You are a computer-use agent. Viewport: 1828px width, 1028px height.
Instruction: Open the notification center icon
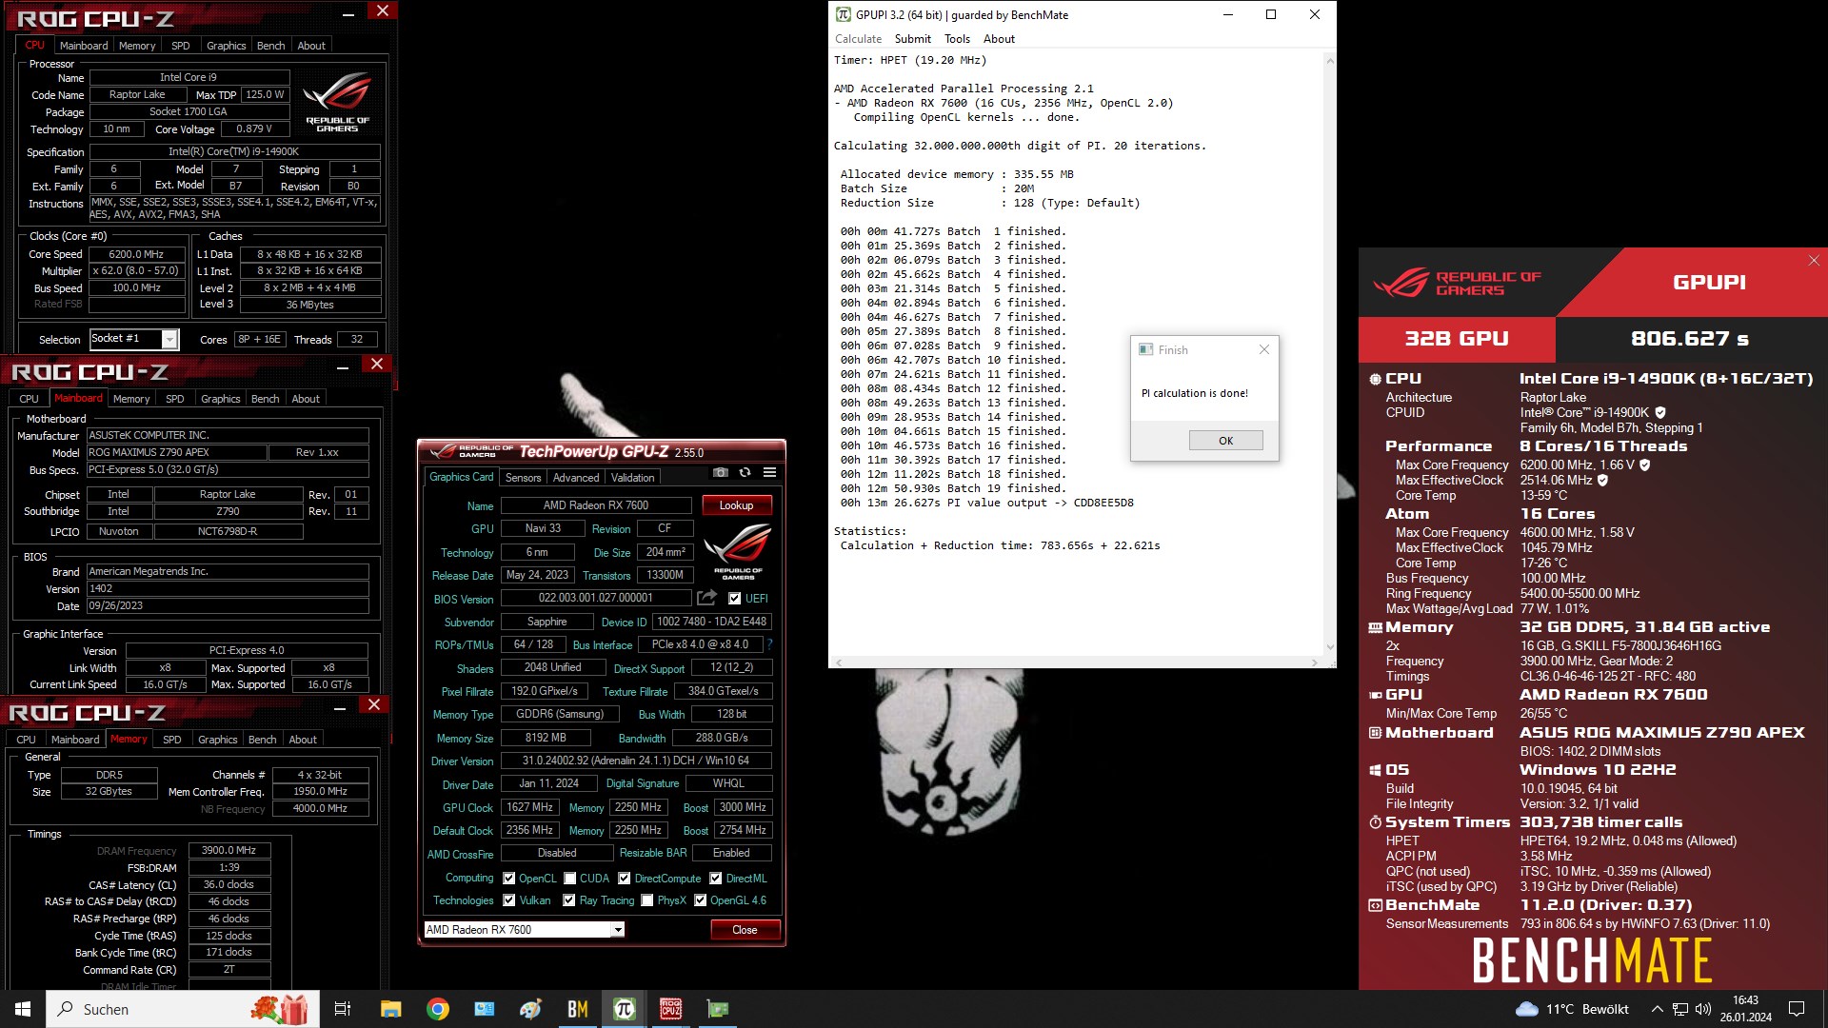click(1797, 1009)
